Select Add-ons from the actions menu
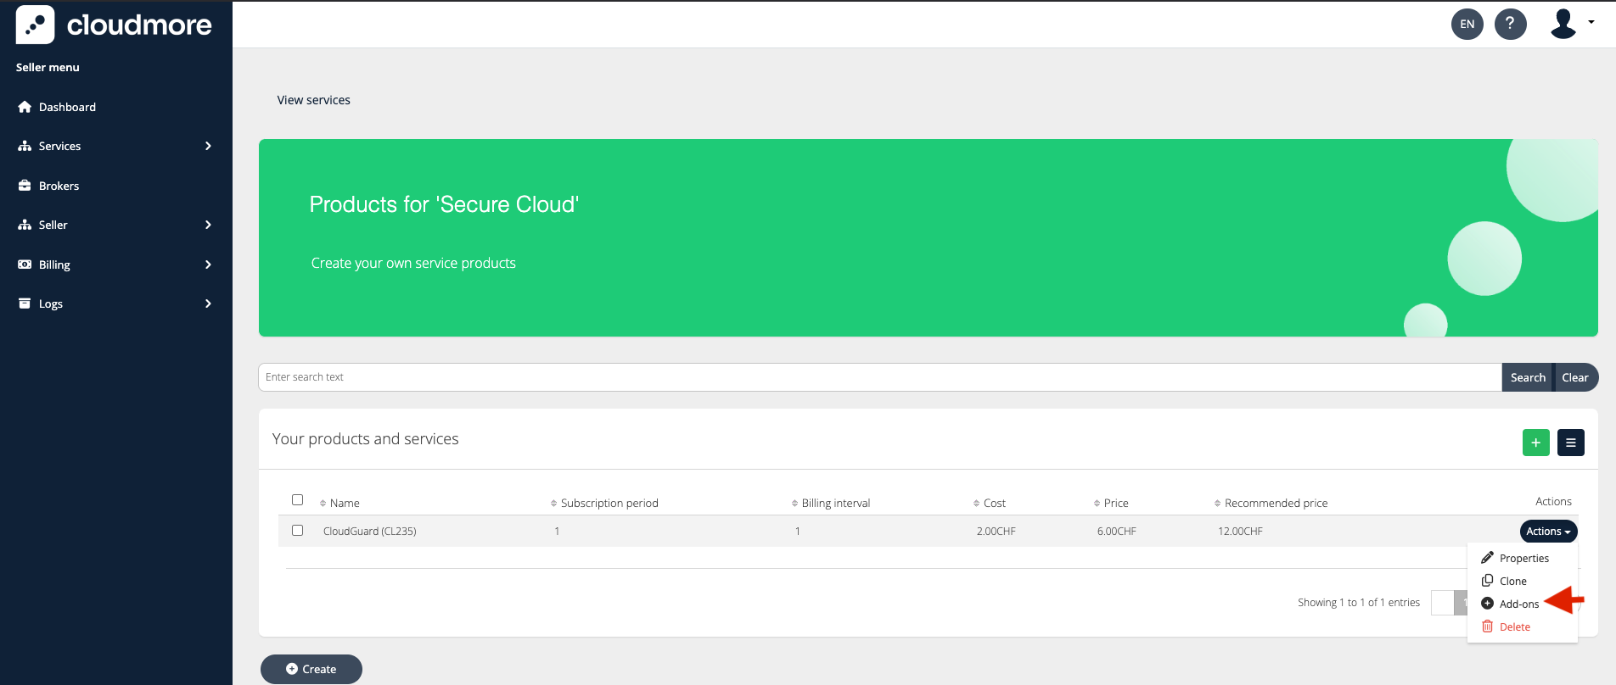Screen dimensions: 1616x685 [x=1518, y=604]
